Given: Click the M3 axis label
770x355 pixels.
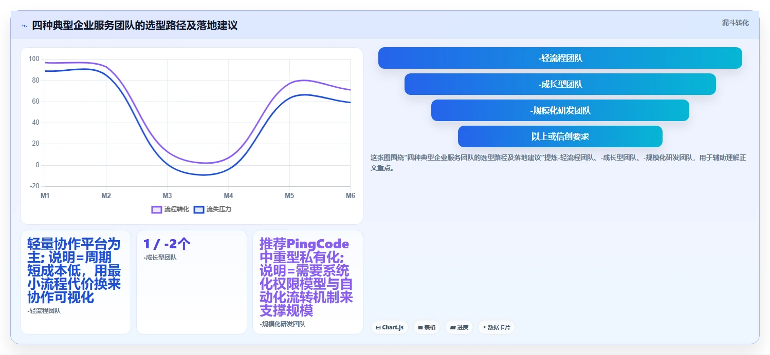Looking at the screenshot, I should click(167, 195).
